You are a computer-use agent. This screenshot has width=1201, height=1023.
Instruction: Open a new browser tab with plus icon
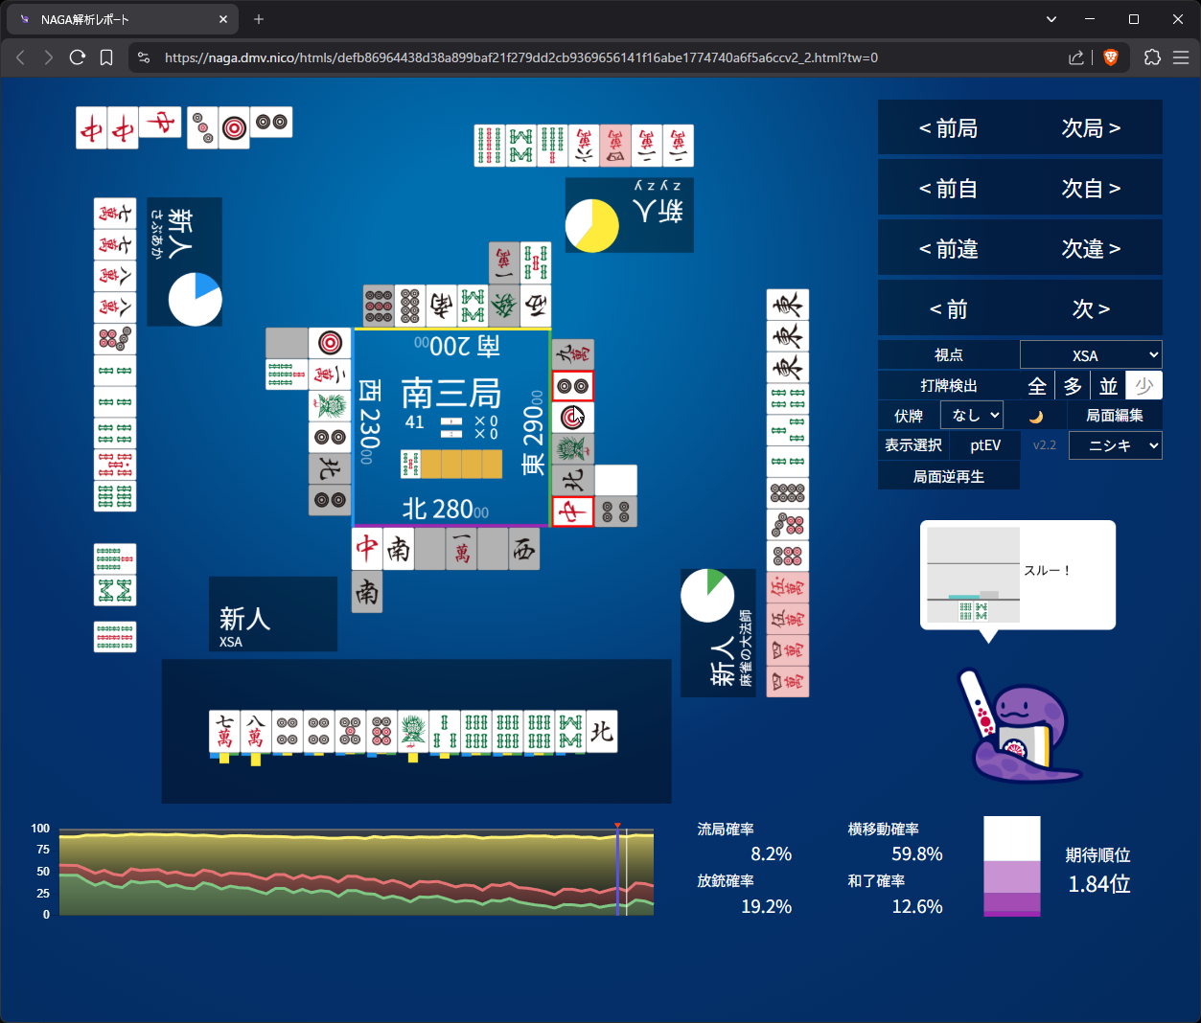pyautogui.click(x=259, y=19)
